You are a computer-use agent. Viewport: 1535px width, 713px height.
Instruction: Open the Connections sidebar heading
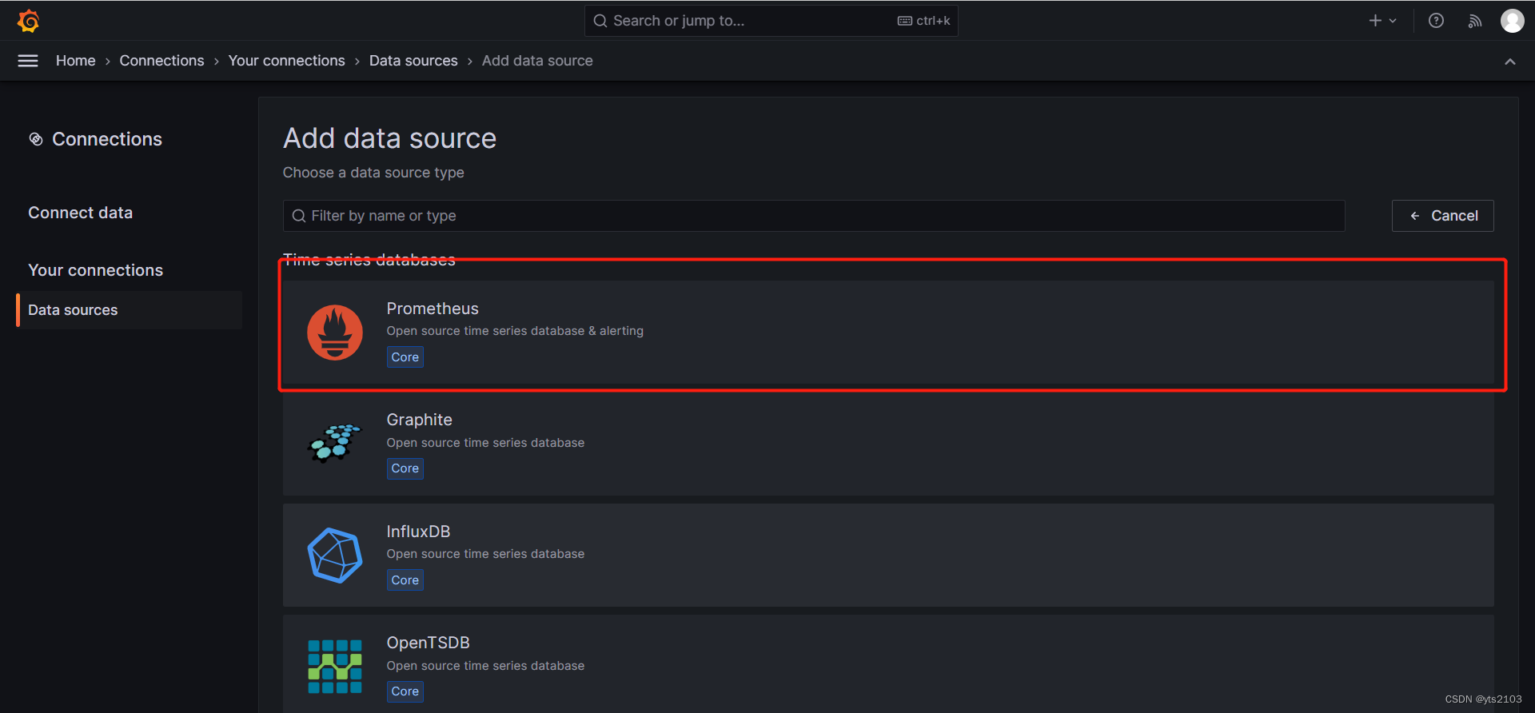106,139
